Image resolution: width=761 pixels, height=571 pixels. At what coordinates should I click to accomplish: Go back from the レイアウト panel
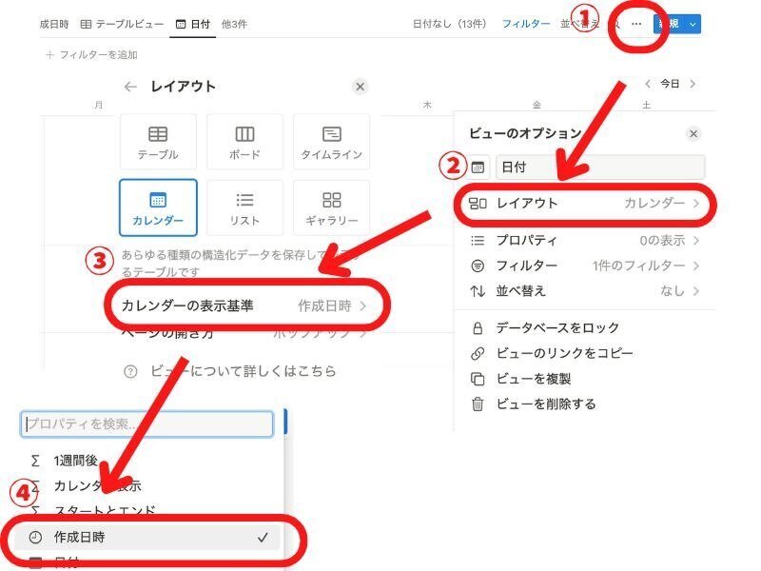click(130, 87)
